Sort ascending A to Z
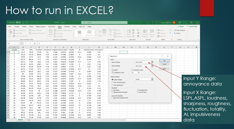 pyautogui.click(x=100, y=31)
